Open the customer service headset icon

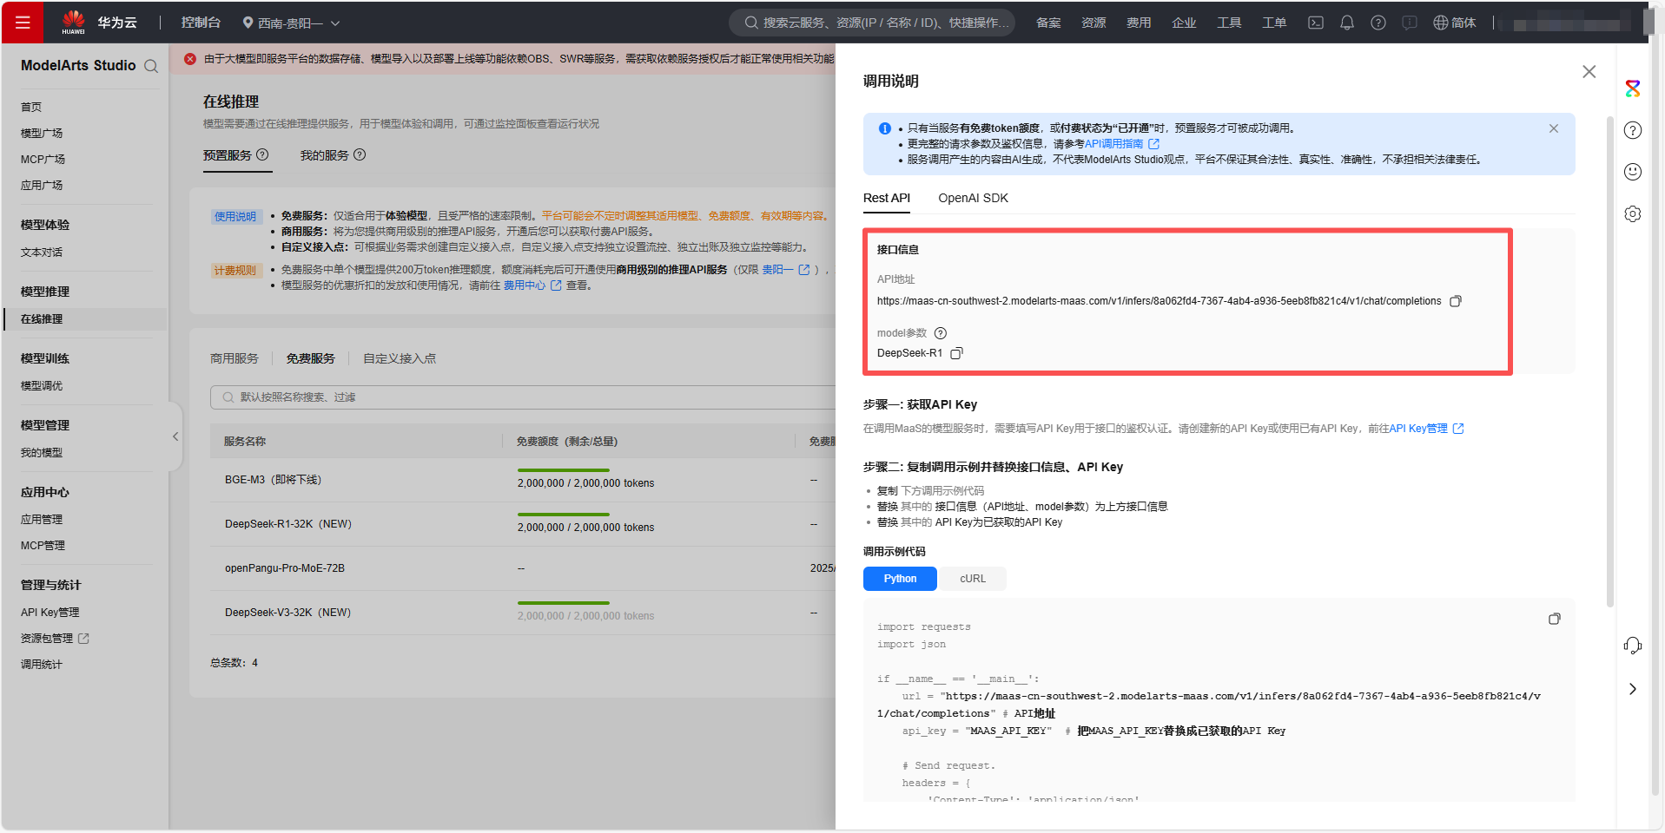1633,646
